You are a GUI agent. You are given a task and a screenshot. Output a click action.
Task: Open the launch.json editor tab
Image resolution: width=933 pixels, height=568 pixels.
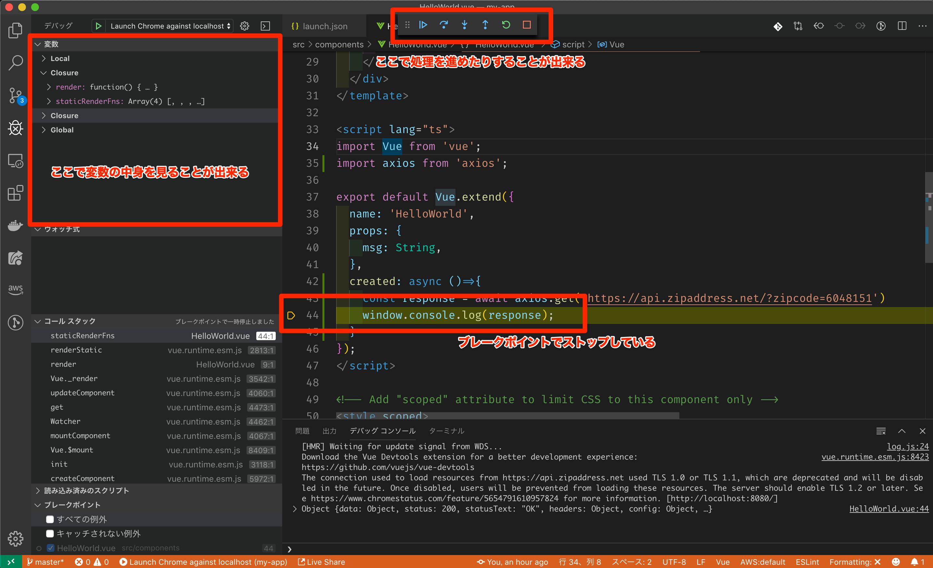[325, 26]
